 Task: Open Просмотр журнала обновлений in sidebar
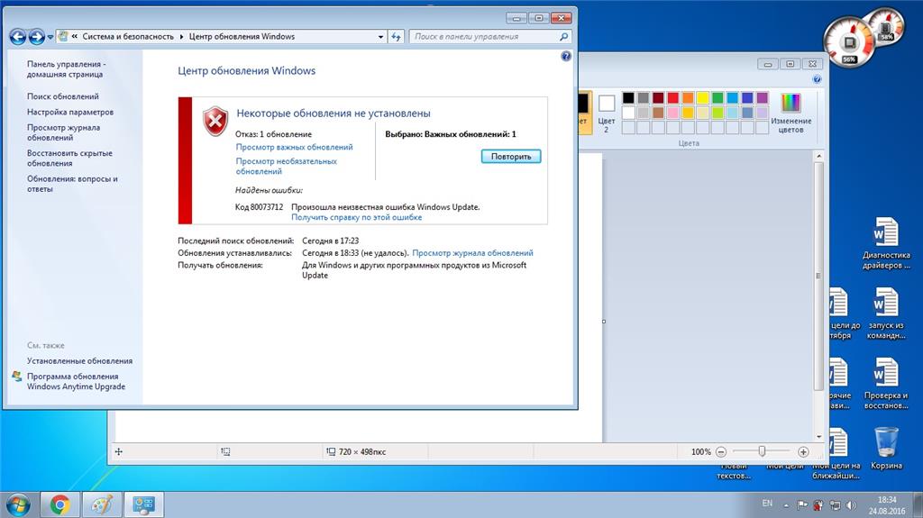[x=64, y=132]
